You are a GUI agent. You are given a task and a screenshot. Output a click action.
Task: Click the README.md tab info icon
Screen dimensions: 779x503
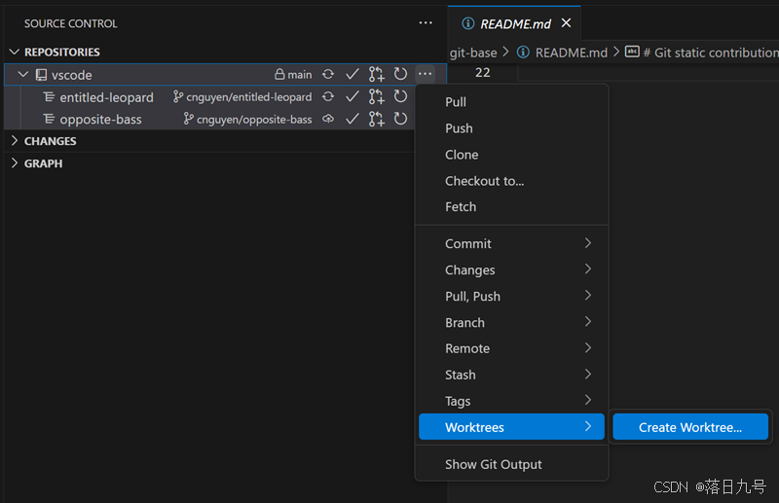tap(467, 23)
